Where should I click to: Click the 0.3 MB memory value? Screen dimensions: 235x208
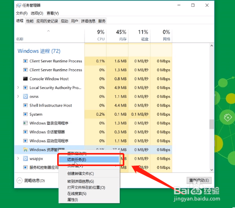[121, 132]
